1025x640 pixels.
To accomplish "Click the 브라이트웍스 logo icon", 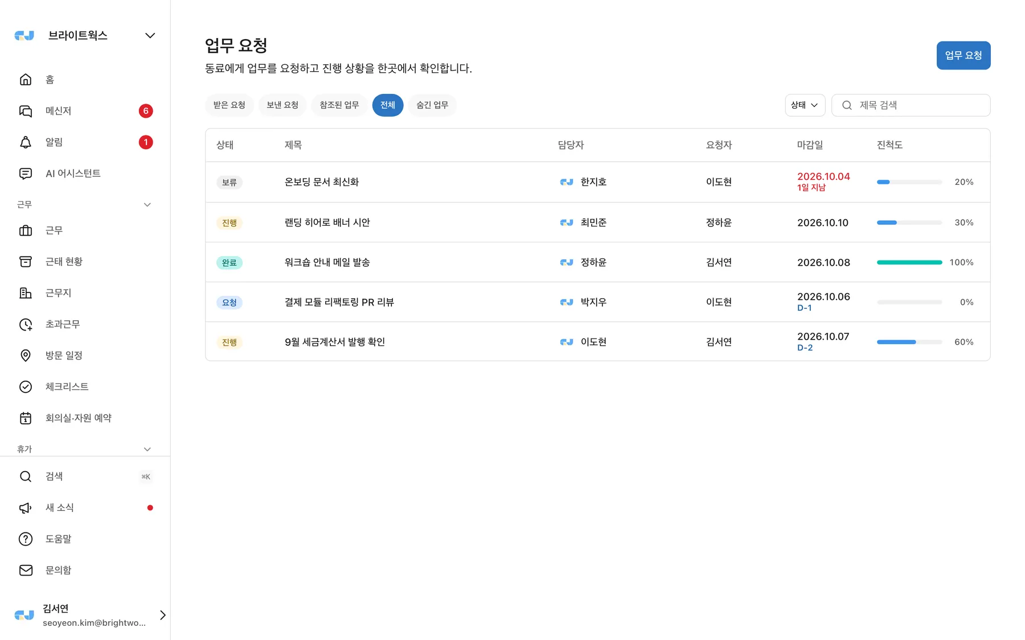I will pos(24,35).
